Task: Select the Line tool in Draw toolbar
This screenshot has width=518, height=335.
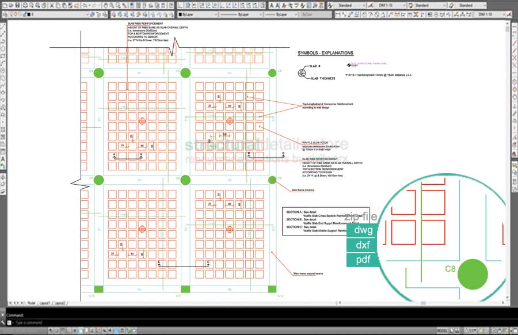Action: [3, 27]
